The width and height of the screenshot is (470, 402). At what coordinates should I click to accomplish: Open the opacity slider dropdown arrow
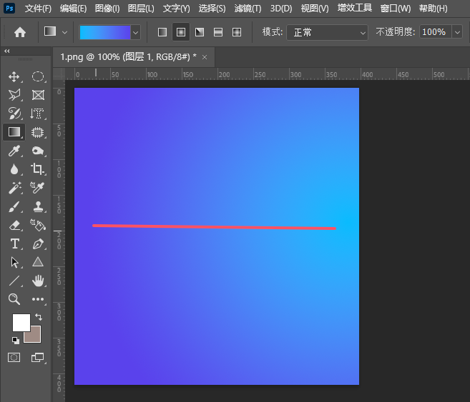[458, 32]
